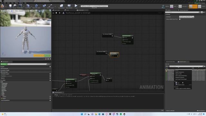This screenshot has width=206, height=116.
Task: Add a new Animation Layer
Action: [50, 74]
